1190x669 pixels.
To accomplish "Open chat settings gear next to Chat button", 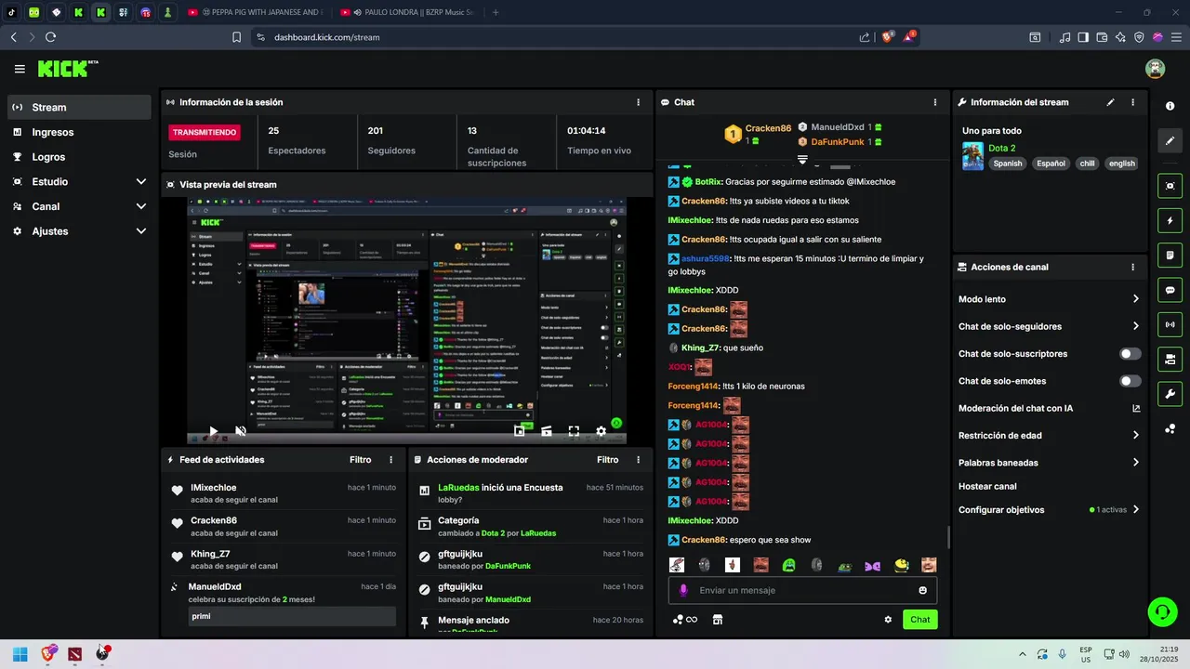I will (888, 620).
